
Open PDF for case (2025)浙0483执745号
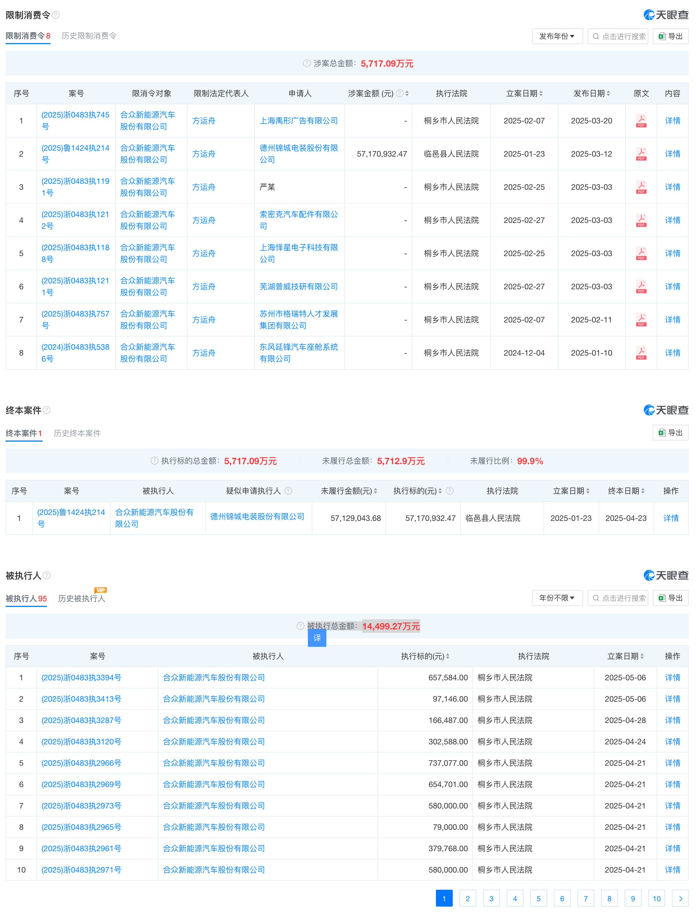tap(641, 121)
